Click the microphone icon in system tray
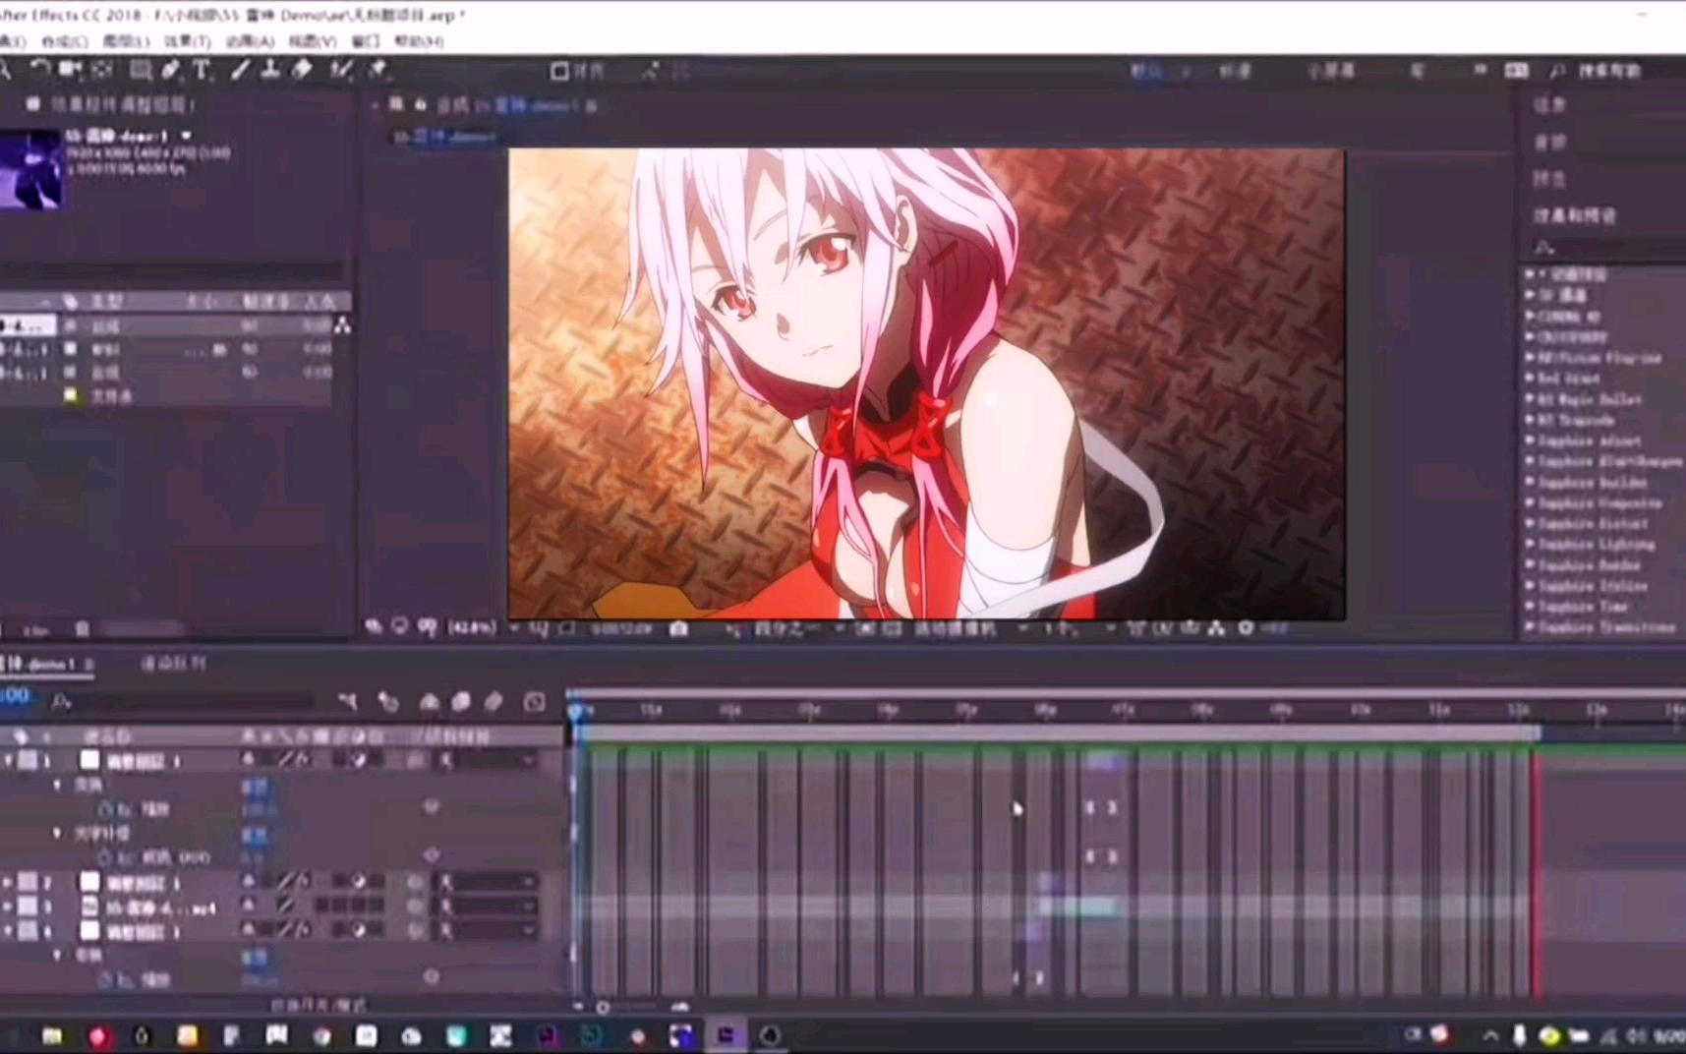Viewport: 1686px width, 1054px height. [x=1519, y=1035]
